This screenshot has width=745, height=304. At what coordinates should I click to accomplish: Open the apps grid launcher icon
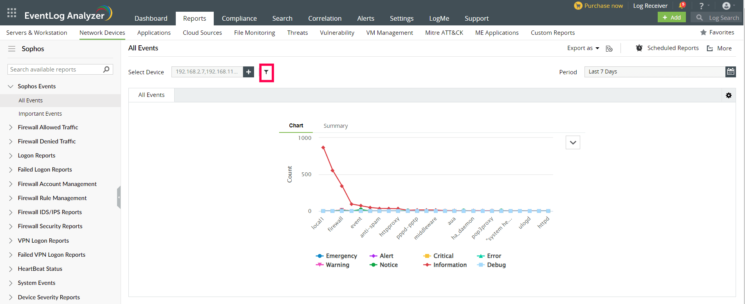[x=12, y=13]
